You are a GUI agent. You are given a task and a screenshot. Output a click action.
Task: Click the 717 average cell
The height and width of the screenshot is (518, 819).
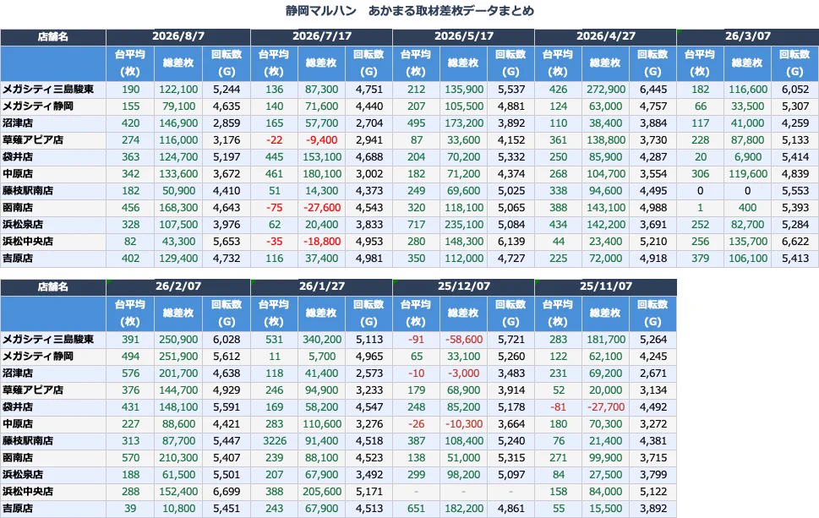[x=417, y=225]
